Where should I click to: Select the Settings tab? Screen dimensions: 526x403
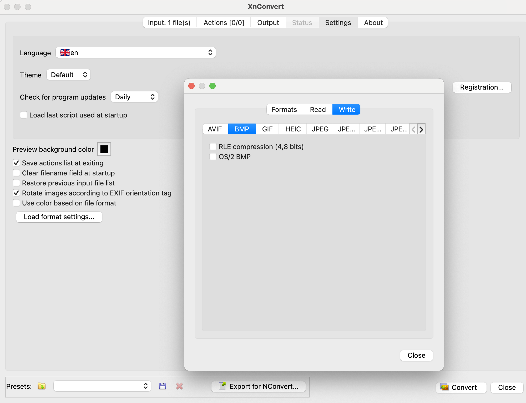tap(338, 23)
